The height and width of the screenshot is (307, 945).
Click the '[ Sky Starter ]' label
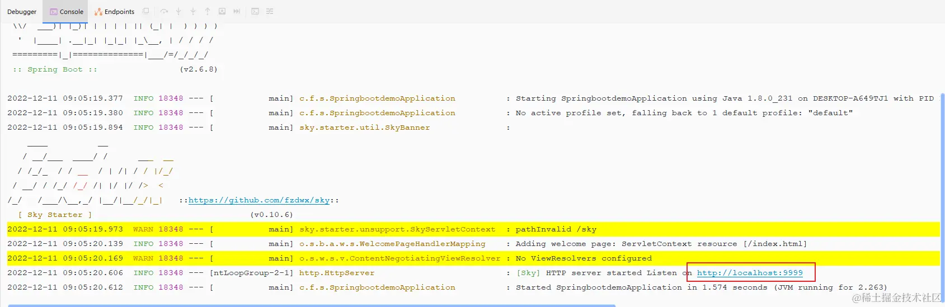55,215
